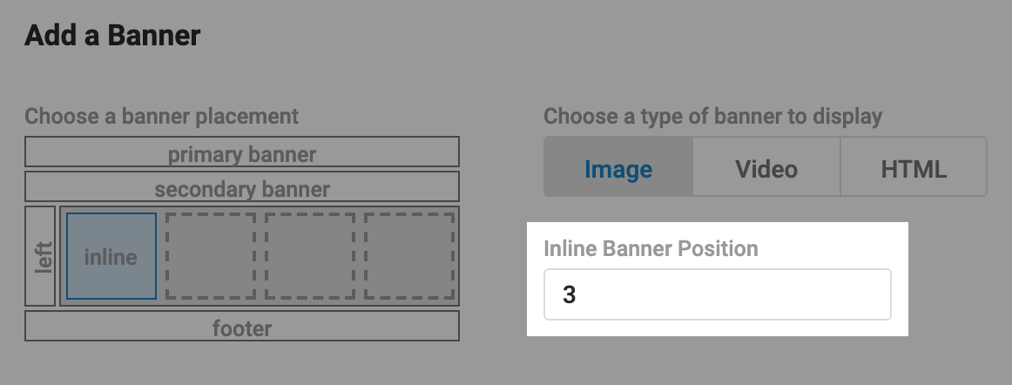This screenshot has width=1012, height=385.
Task: Click the "inline" text in the highlighted box
Action: point(111,258)
